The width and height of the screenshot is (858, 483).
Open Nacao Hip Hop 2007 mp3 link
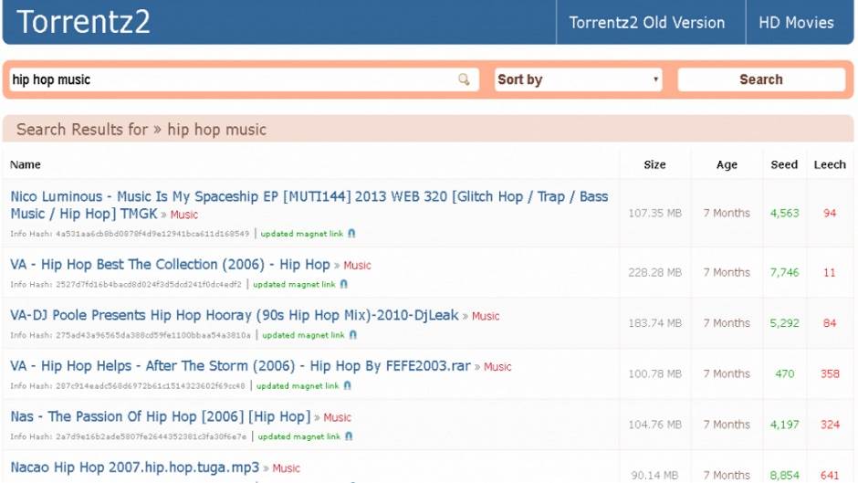(134, 467)
